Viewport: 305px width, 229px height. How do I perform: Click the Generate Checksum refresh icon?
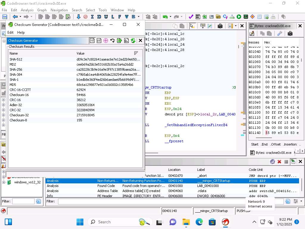[x=133, y=41]
